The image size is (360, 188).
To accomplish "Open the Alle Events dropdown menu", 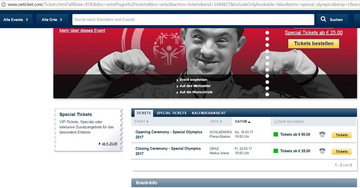I will [x=16, y=20].
